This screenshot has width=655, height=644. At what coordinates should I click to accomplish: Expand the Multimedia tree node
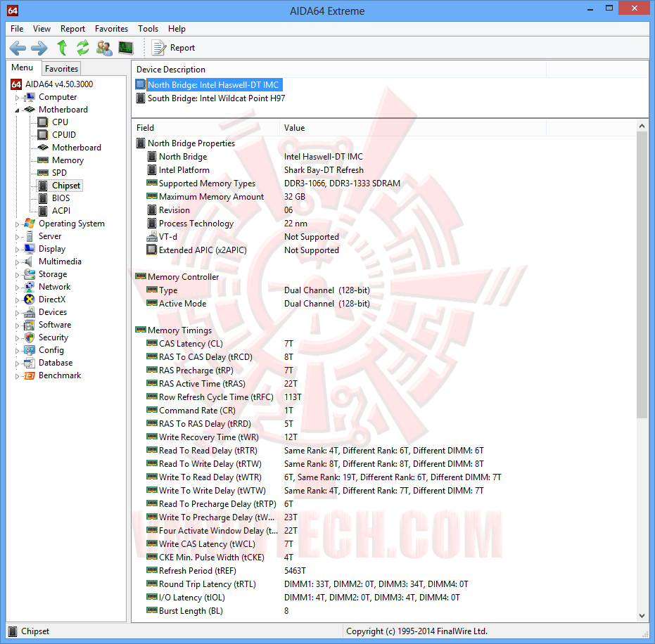click(17, 262)
